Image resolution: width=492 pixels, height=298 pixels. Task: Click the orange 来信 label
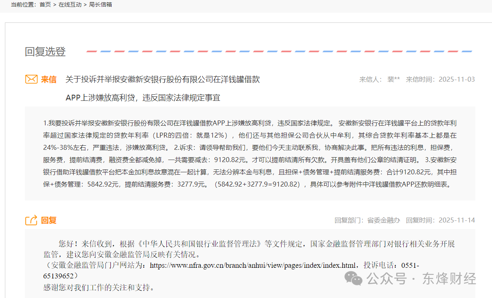[x=49, y=80]
